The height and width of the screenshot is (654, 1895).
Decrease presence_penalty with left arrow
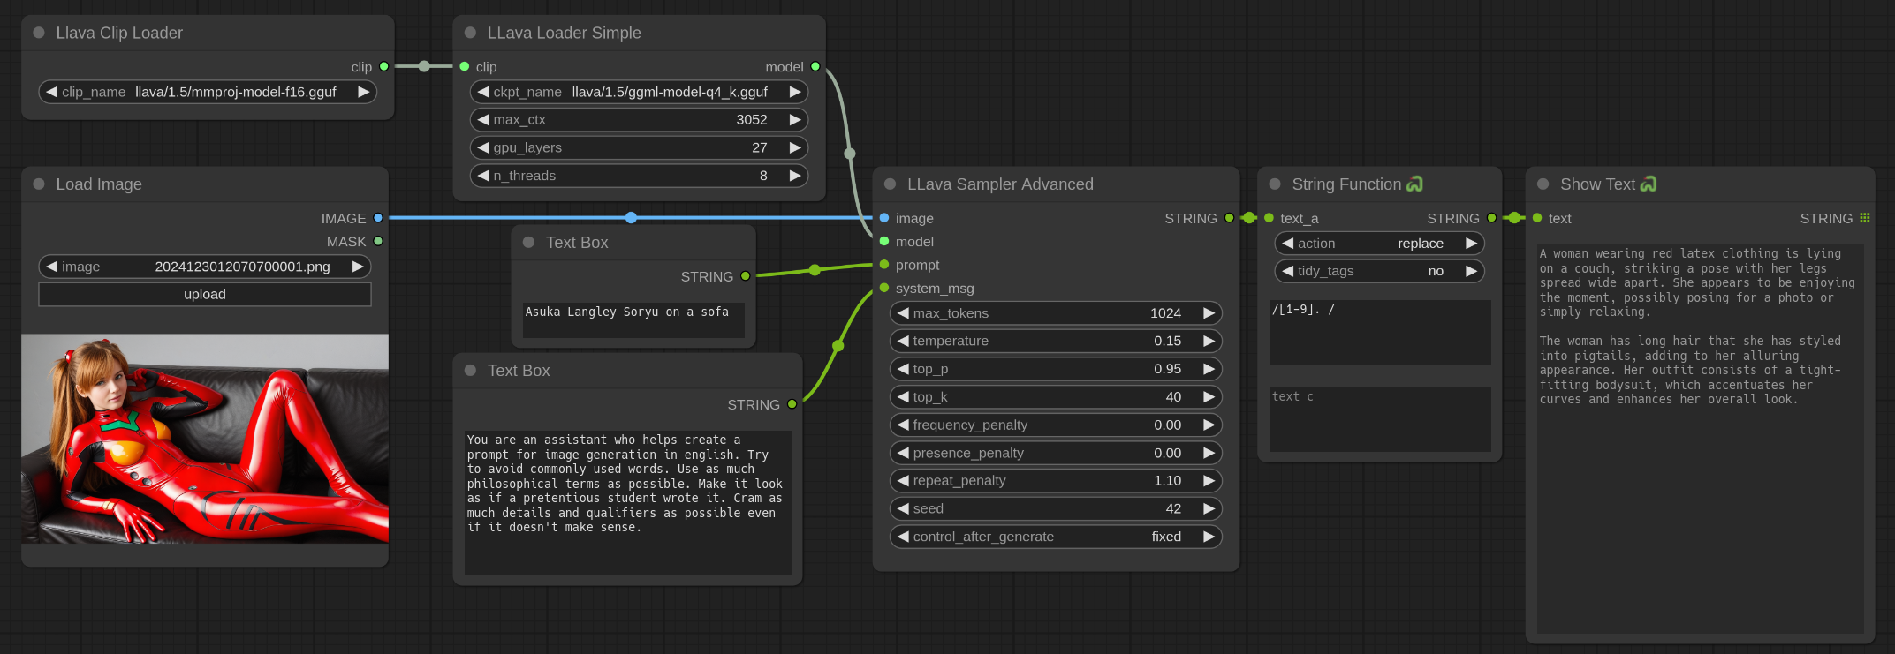tap(903, 453)
